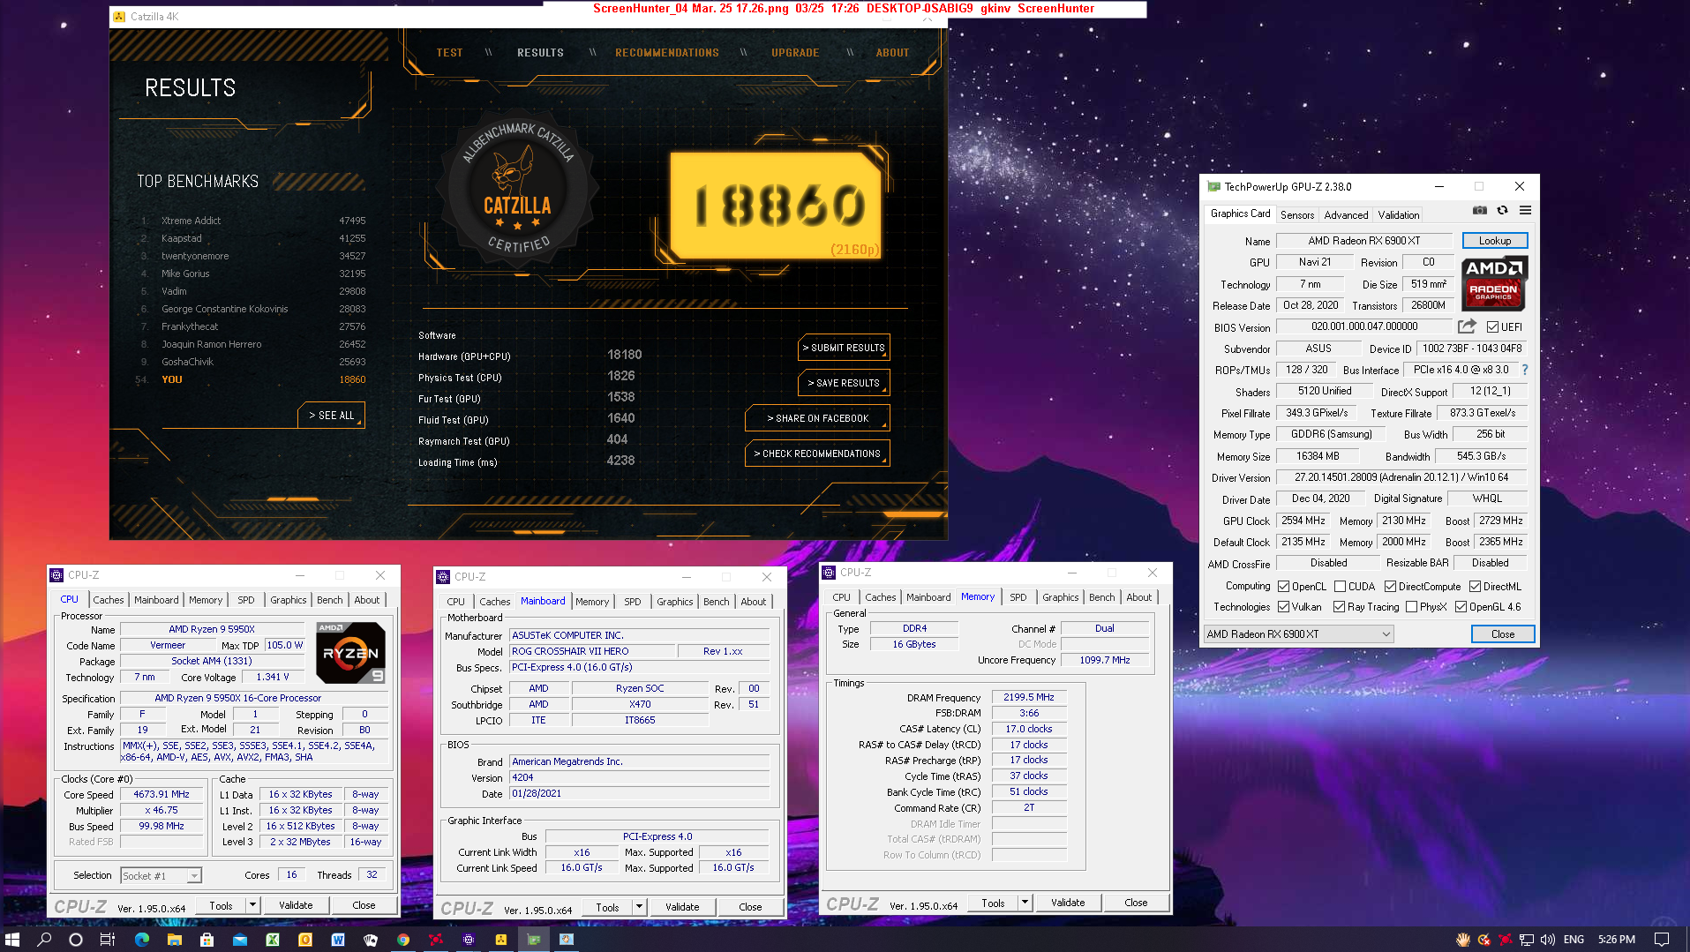Click SAVE RESULTS button in Catzilla
The width and height of the screenshot is (1690, 952).
tap(844, 383)
